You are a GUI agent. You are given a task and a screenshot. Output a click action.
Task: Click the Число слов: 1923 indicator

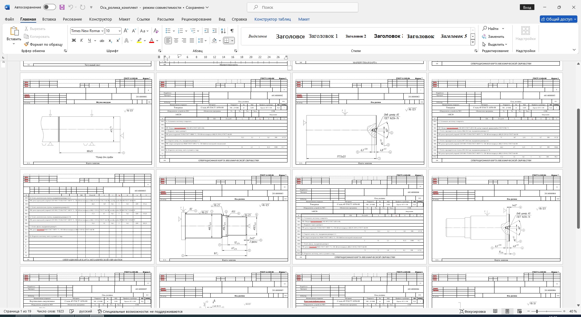50,311
